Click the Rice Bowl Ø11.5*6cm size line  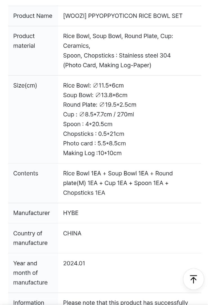93,85
